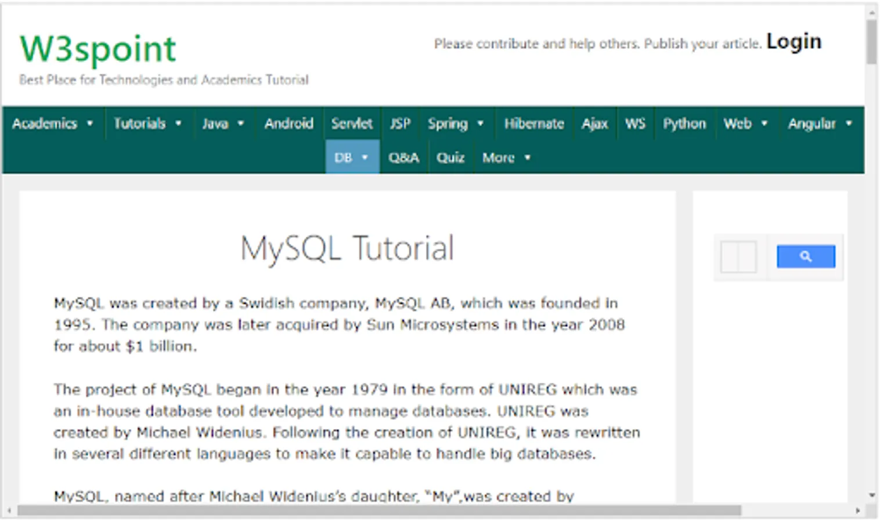Click the scroll left arrow

point(9,511)
